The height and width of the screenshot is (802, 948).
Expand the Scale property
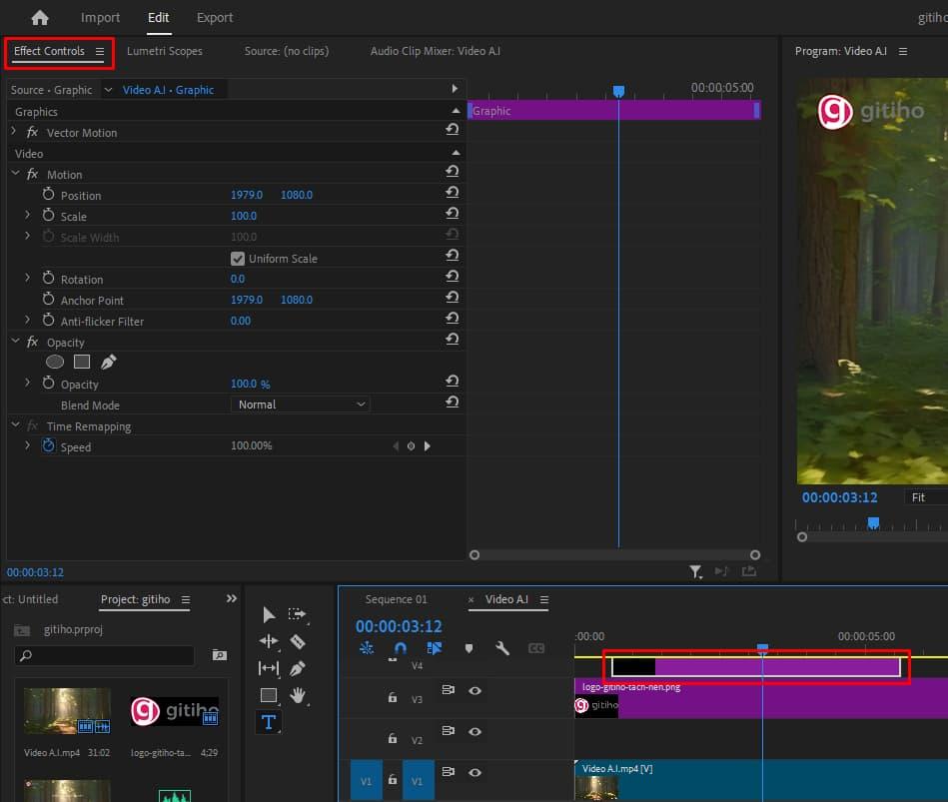pyautogui.click(x=28, y=216)
